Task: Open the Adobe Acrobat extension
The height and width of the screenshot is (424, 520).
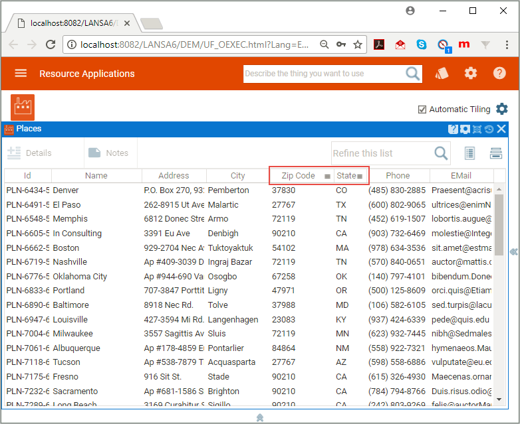Action: point(379,44)
